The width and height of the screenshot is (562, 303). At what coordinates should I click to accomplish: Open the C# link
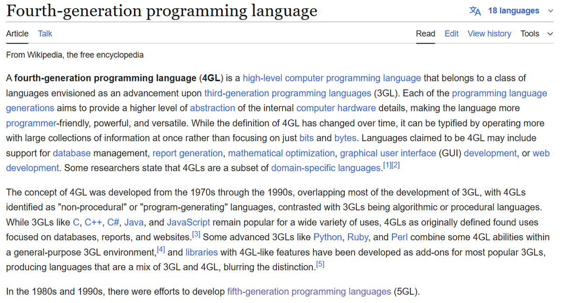pos(113,222)
